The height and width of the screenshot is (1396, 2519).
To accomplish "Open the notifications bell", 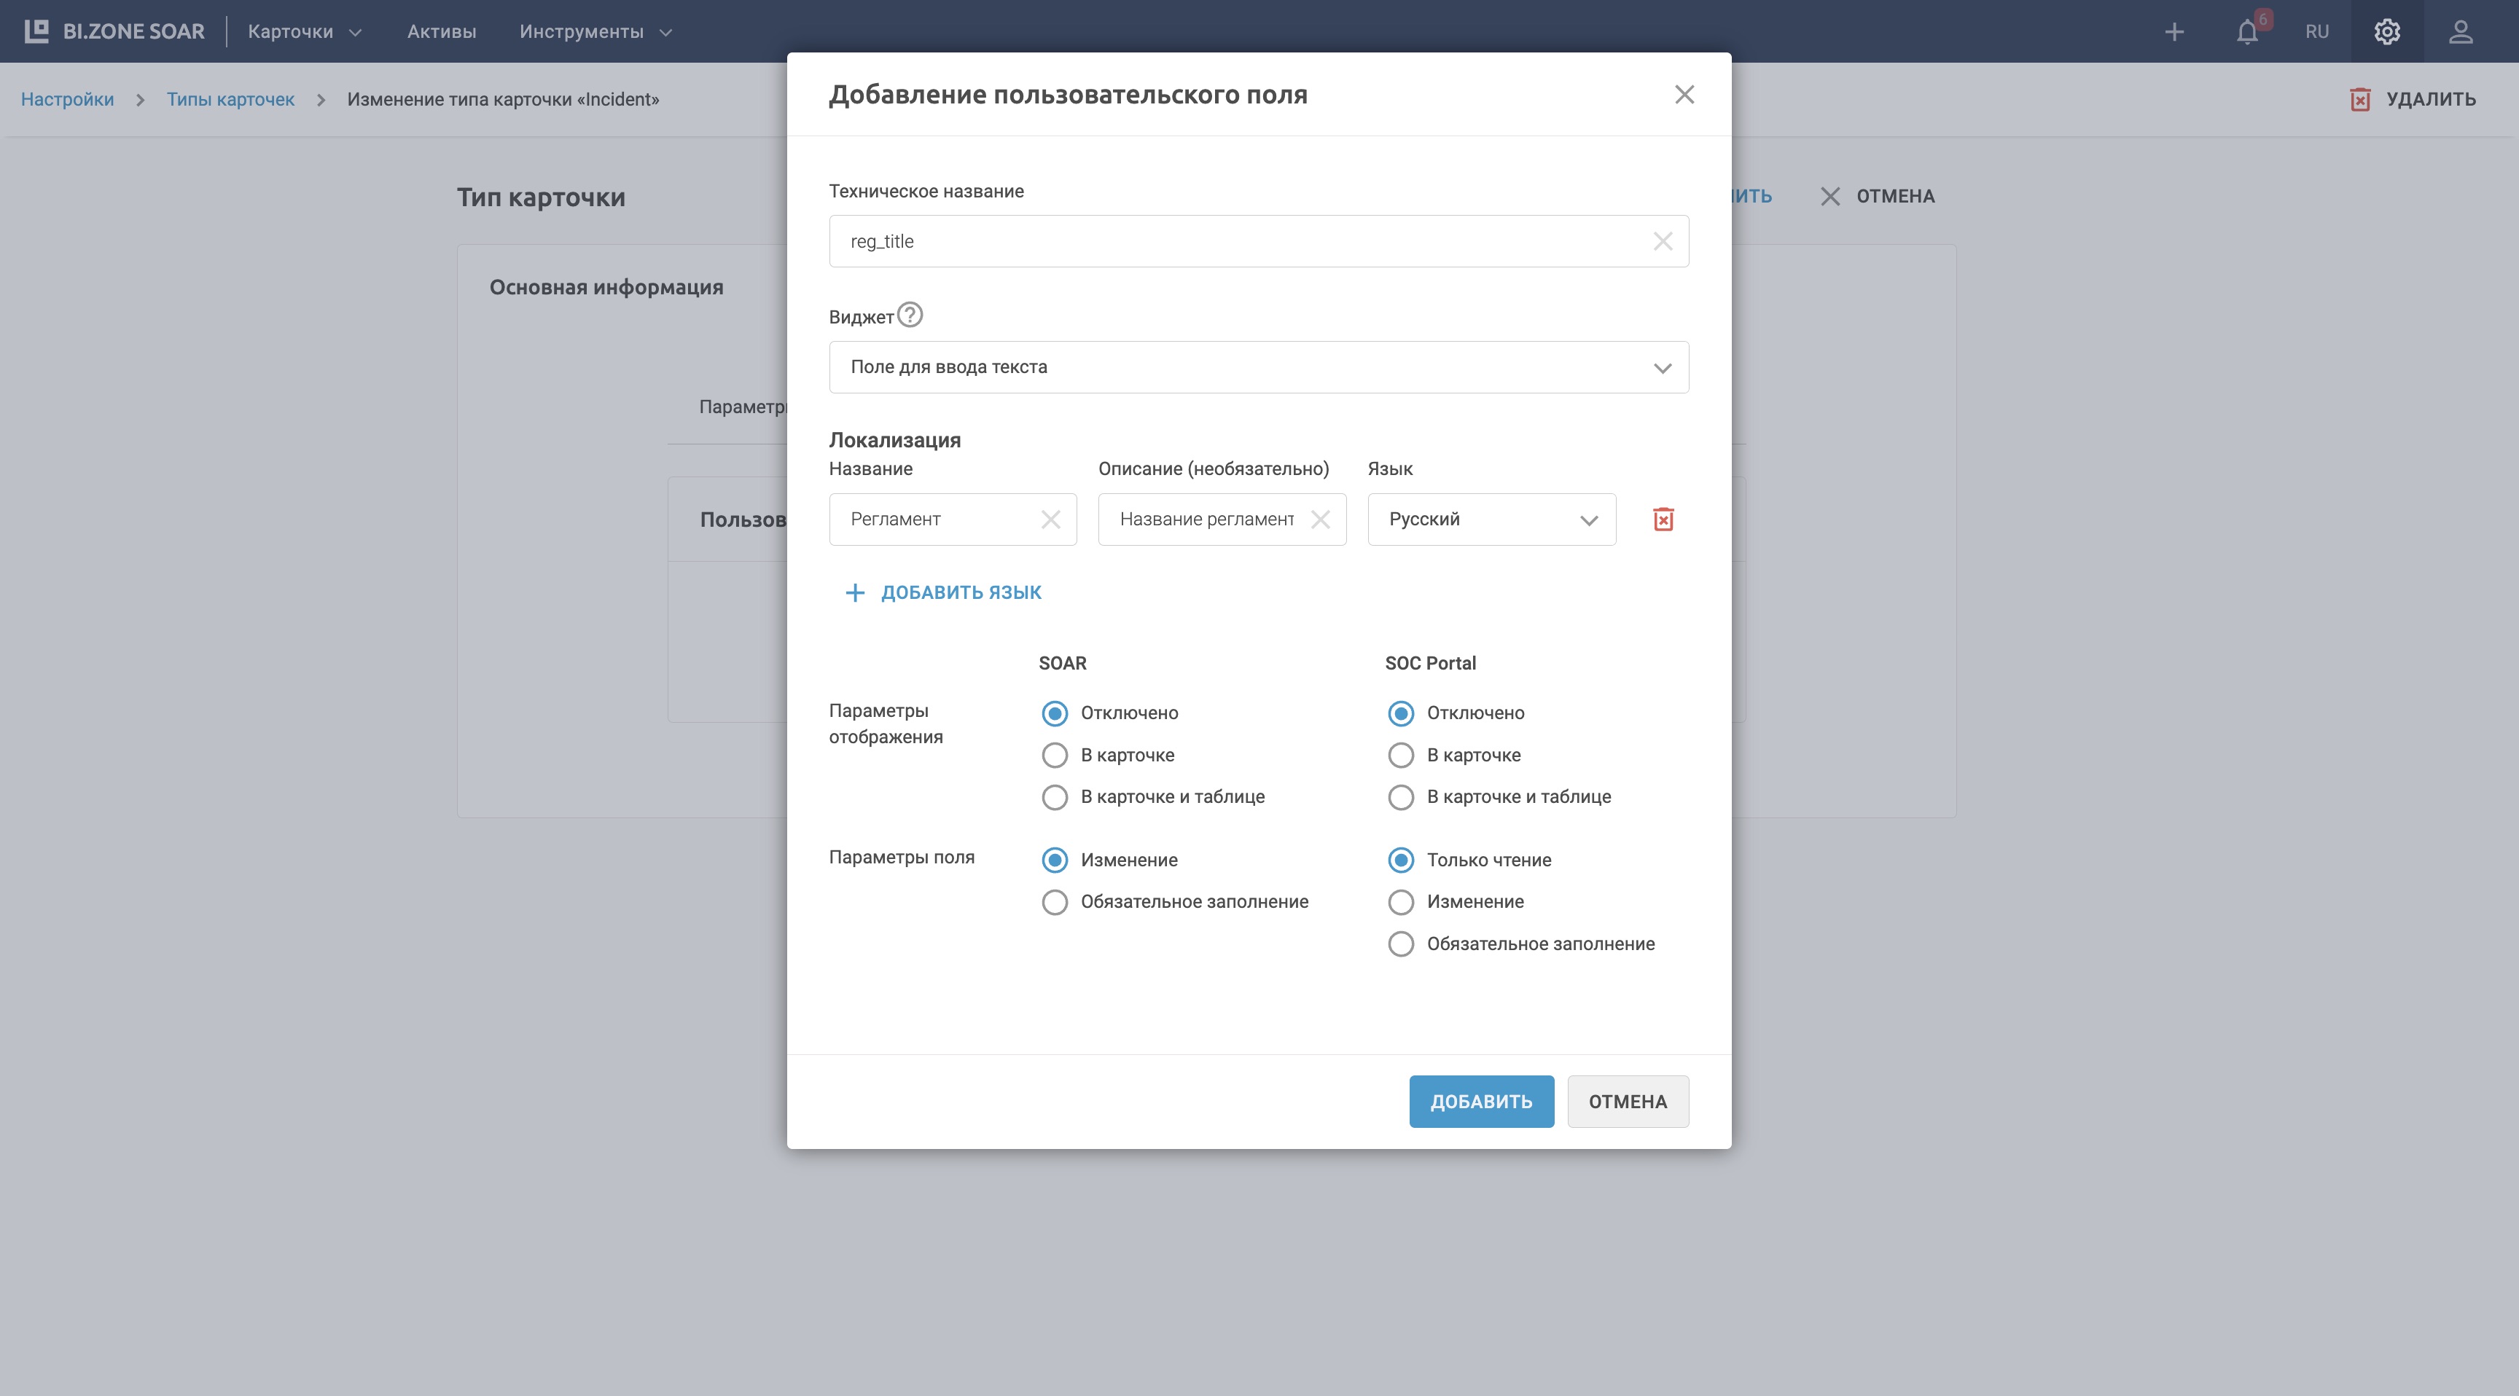I will 2247,31.
